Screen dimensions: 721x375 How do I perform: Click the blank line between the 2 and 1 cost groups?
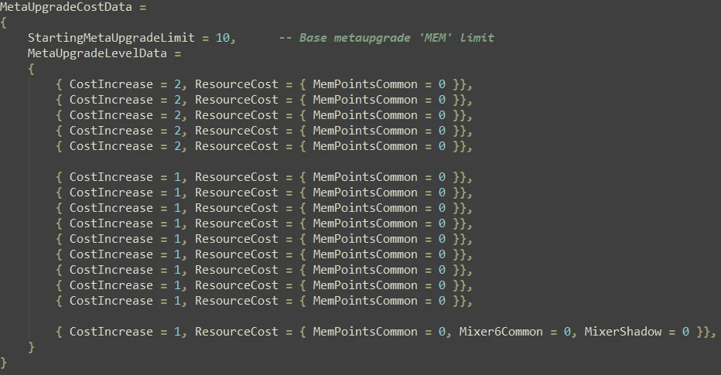click(x=265, y=162)
